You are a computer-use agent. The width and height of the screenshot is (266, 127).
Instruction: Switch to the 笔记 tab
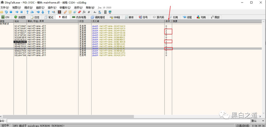pos(49,17)
